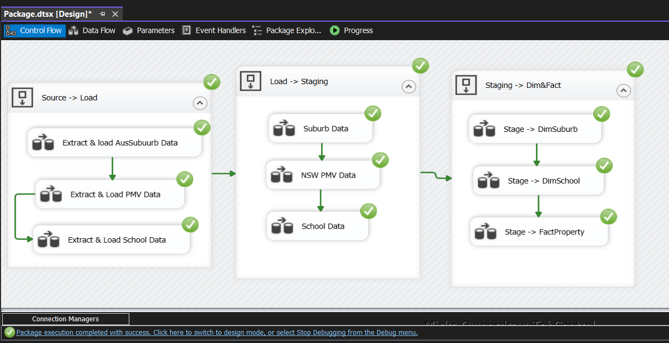Viewport: 669px width, 343px height.
Task: Collapse the Load -> Staging container
Action: (409, 87)
